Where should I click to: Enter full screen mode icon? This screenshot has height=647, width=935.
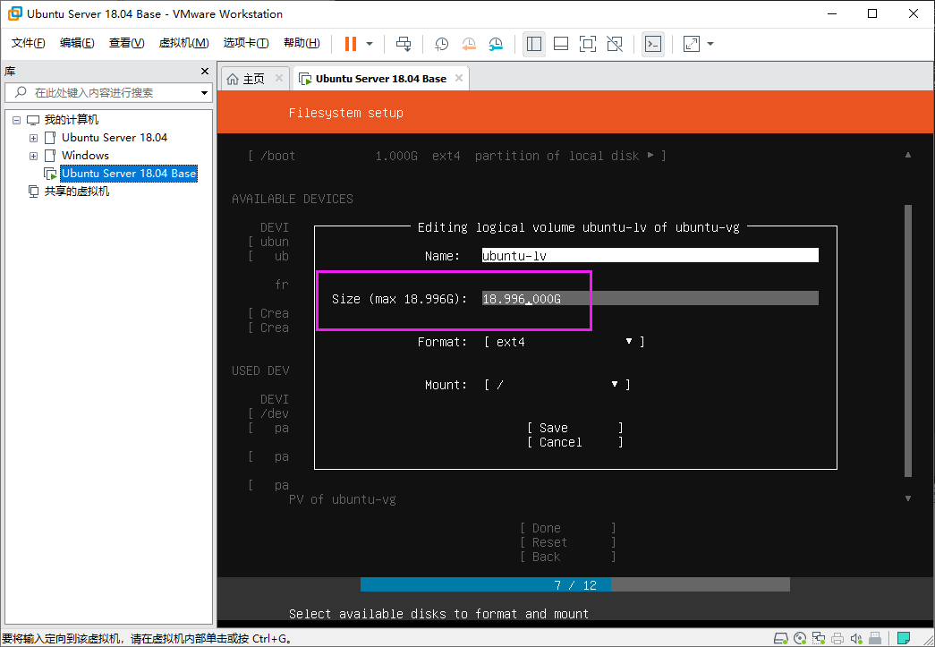pos(587,44)
